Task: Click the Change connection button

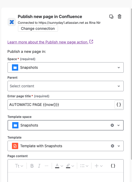Action: (x=38, y=29)
